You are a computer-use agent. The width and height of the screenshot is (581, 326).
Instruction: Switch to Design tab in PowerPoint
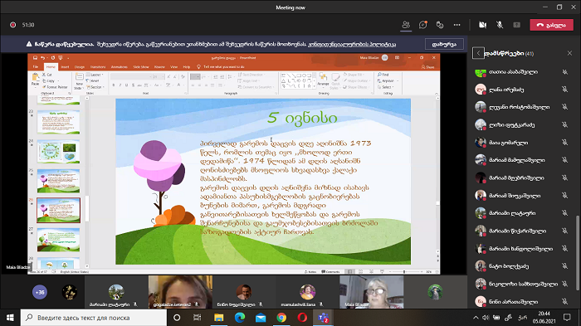(x=80, y=67)
